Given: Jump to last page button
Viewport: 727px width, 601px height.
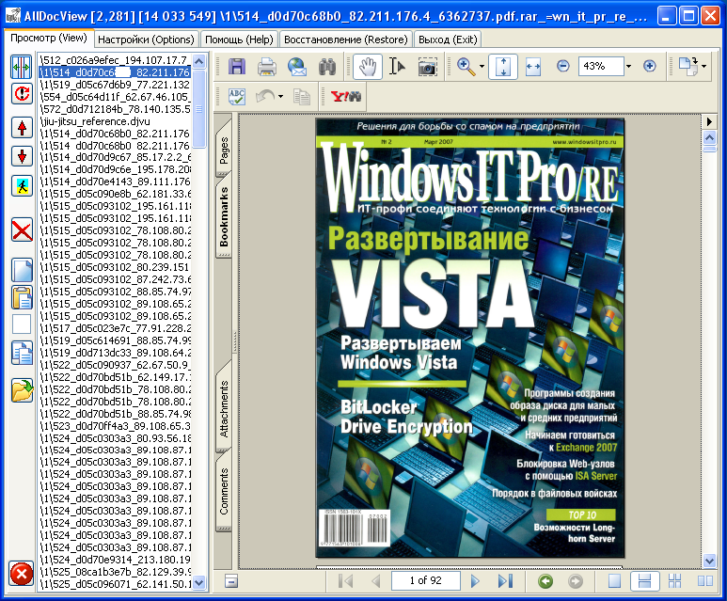Looking at the screenshot, I should point(505,580).
